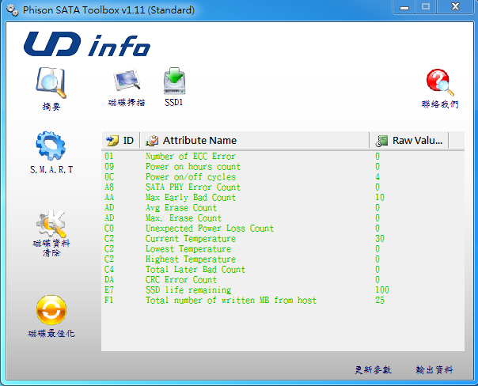Click the 磁碟資料清除 disk erase icon
This screenshot has height=386, width=478.
coord(51,224)
